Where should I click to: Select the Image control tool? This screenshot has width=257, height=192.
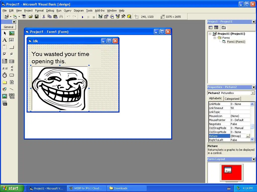[5, 96]
